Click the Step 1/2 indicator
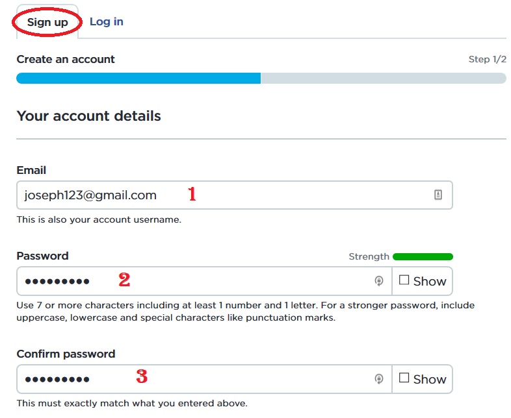Image resolution: width=511 pixels, height=418 pixels. [487, 59]
